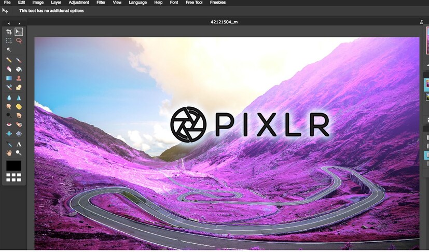Image resolution: width=429 pixels, height=252 pixels.
Task: Choose the Zoom magnifier tool
Action: pyautogui.click(x=19, y=153)
